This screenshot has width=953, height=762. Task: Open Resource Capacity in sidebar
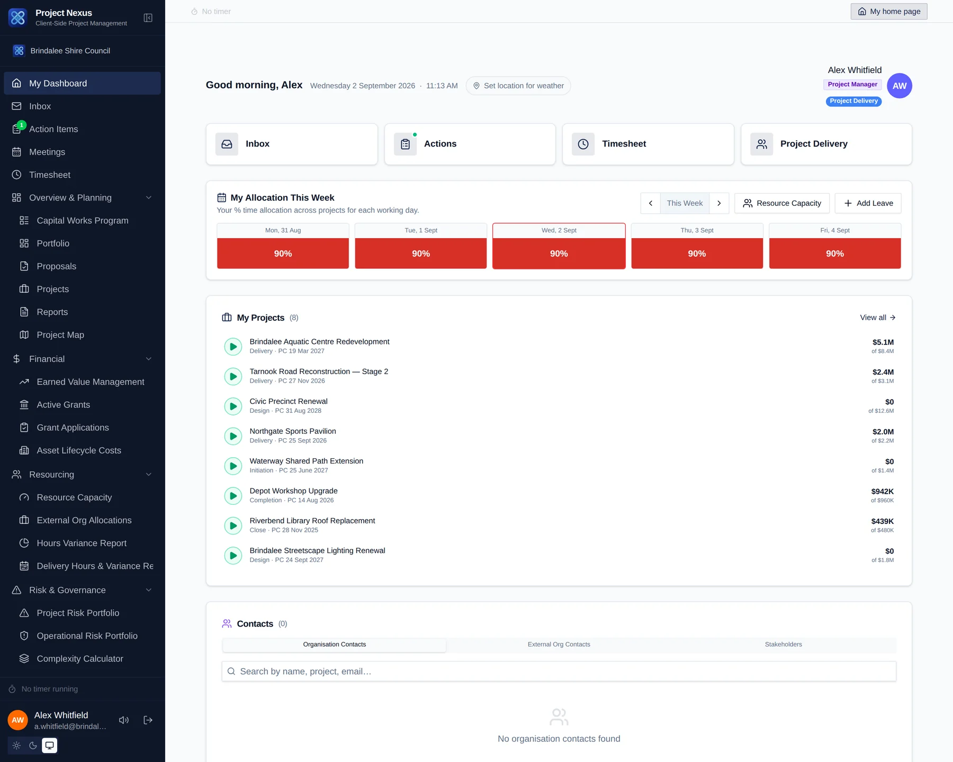(x=86, y=497)
